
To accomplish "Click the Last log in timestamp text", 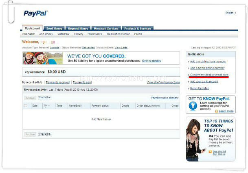I will pyautogui.click(x=213, y=47).
